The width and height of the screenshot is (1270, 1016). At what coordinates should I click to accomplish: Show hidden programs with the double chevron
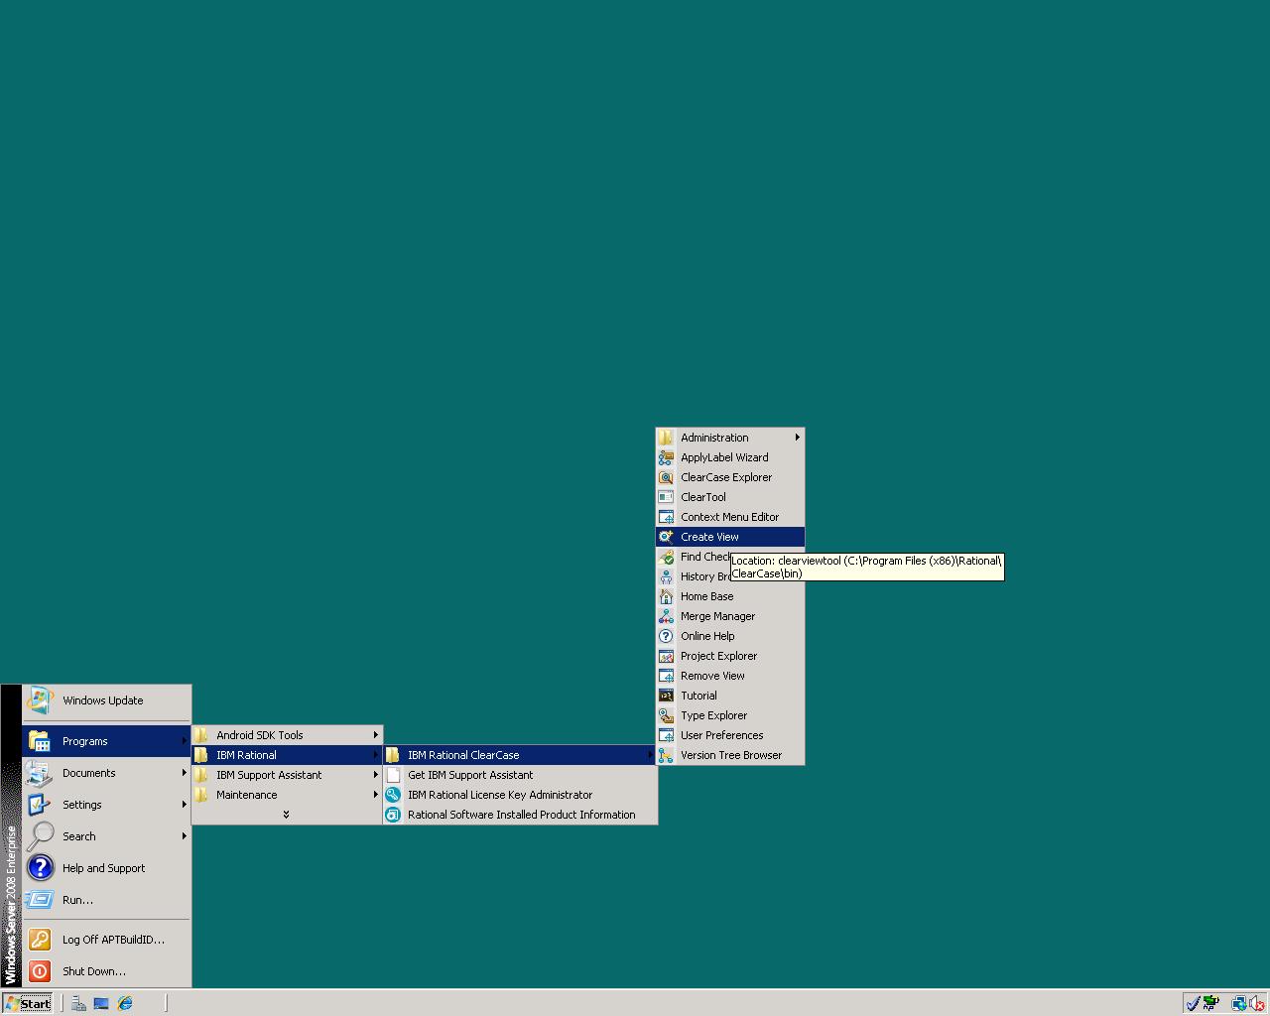coord(287,815)
